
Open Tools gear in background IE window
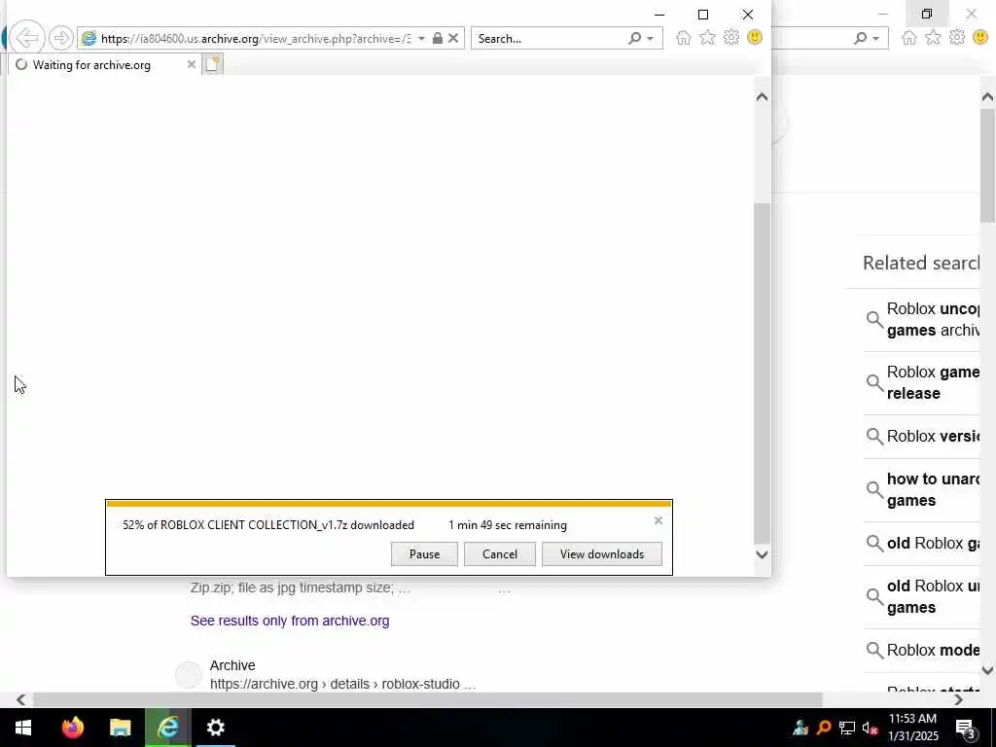pyautogui.click(x=957, y=38)
